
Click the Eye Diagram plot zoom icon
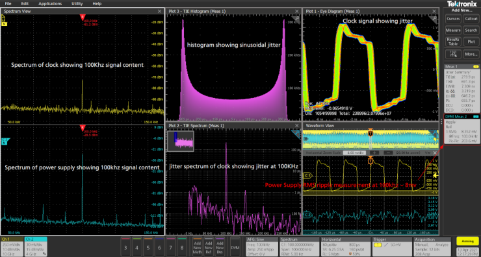(x=434, y=19)
